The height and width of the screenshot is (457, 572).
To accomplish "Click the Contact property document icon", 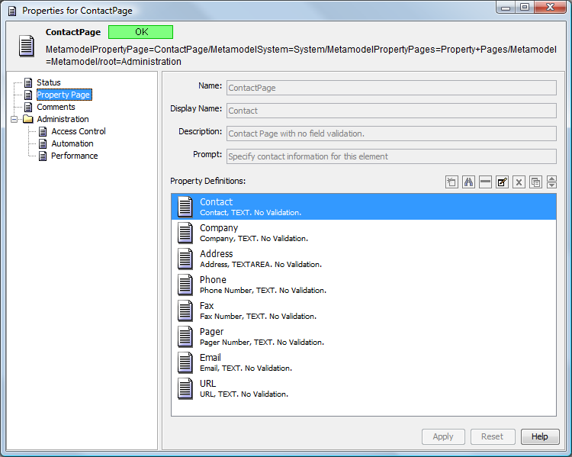I will (185, 207).
